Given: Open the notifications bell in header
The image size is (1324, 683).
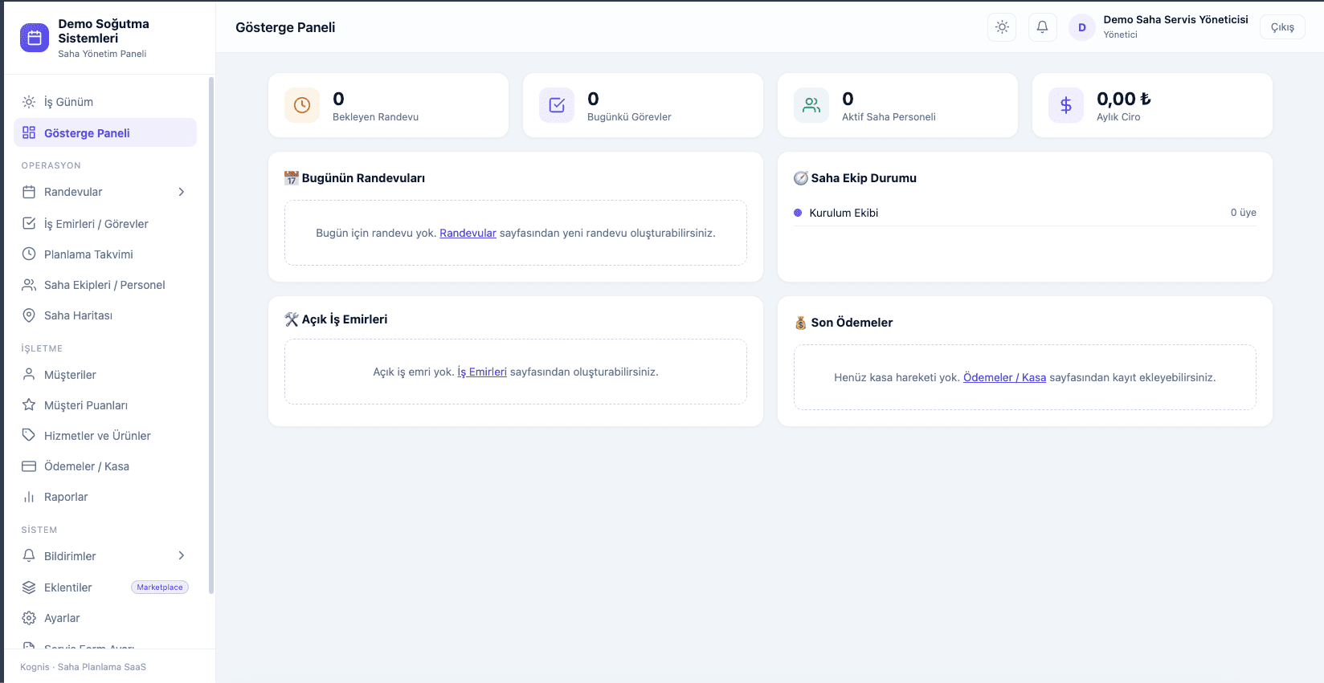Looking at the screenshot, I should [1042, 27].
